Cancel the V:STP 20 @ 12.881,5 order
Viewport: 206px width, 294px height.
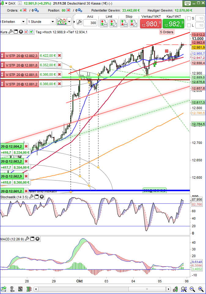coord(59,74)
